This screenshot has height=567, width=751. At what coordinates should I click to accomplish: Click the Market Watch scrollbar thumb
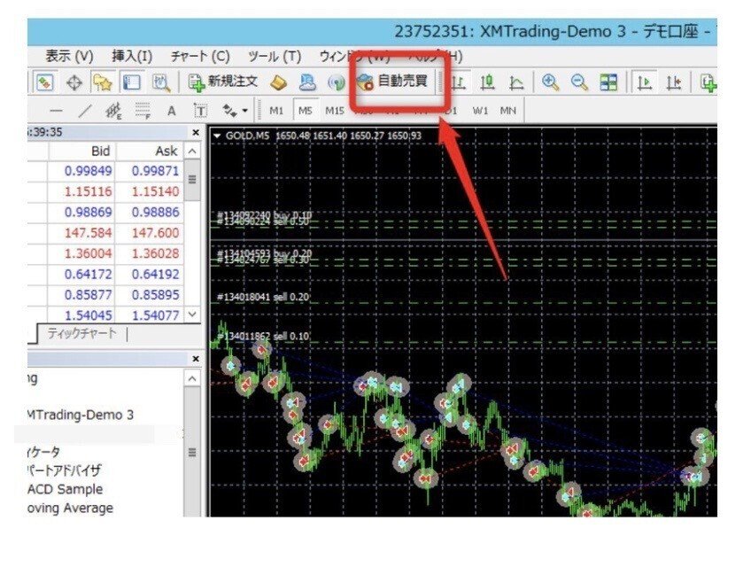point(192,180)
